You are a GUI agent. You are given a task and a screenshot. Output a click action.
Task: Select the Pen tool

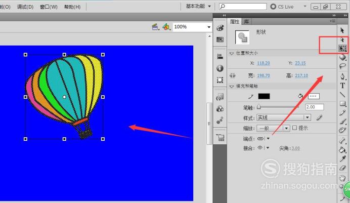[x=342, y=76]
